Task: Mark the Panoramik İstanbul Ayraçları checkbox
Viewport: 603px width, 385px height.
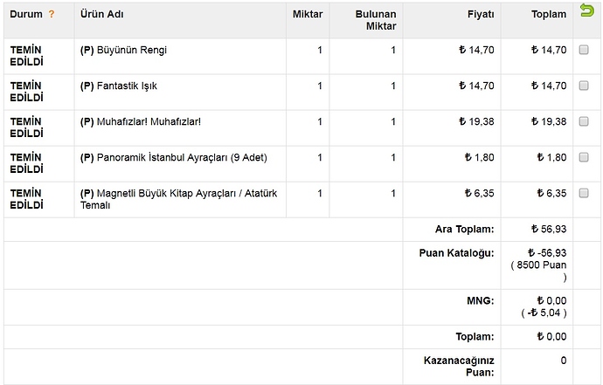Action: [584, 157]
